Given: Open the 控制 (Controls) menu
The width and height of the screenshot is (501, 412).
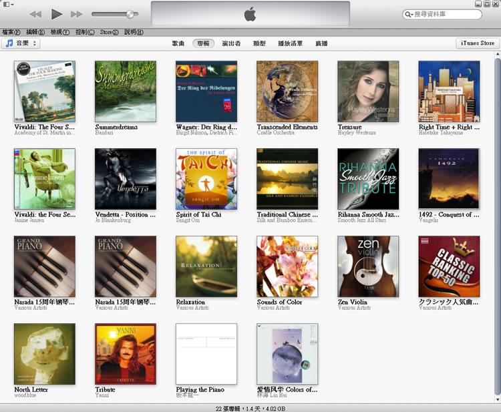Looking at the screenshot, I should pyautogui.click(x=85, y=32).
